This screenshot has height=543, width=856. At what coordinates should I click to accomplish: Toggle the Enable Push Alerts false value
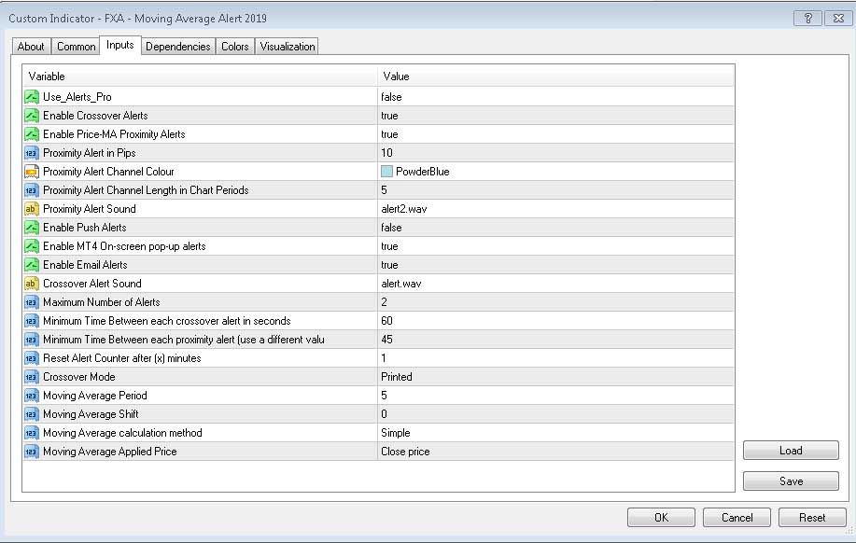pyautogui.click(x=555, y=228)
